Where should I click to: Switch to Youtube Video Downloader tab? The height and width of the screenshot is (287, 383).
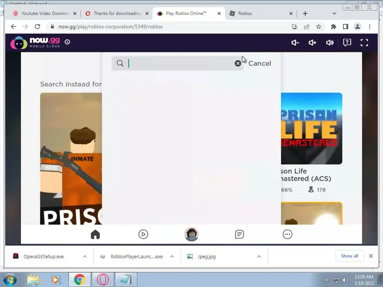pyautogui.click(x=45, y=13)
